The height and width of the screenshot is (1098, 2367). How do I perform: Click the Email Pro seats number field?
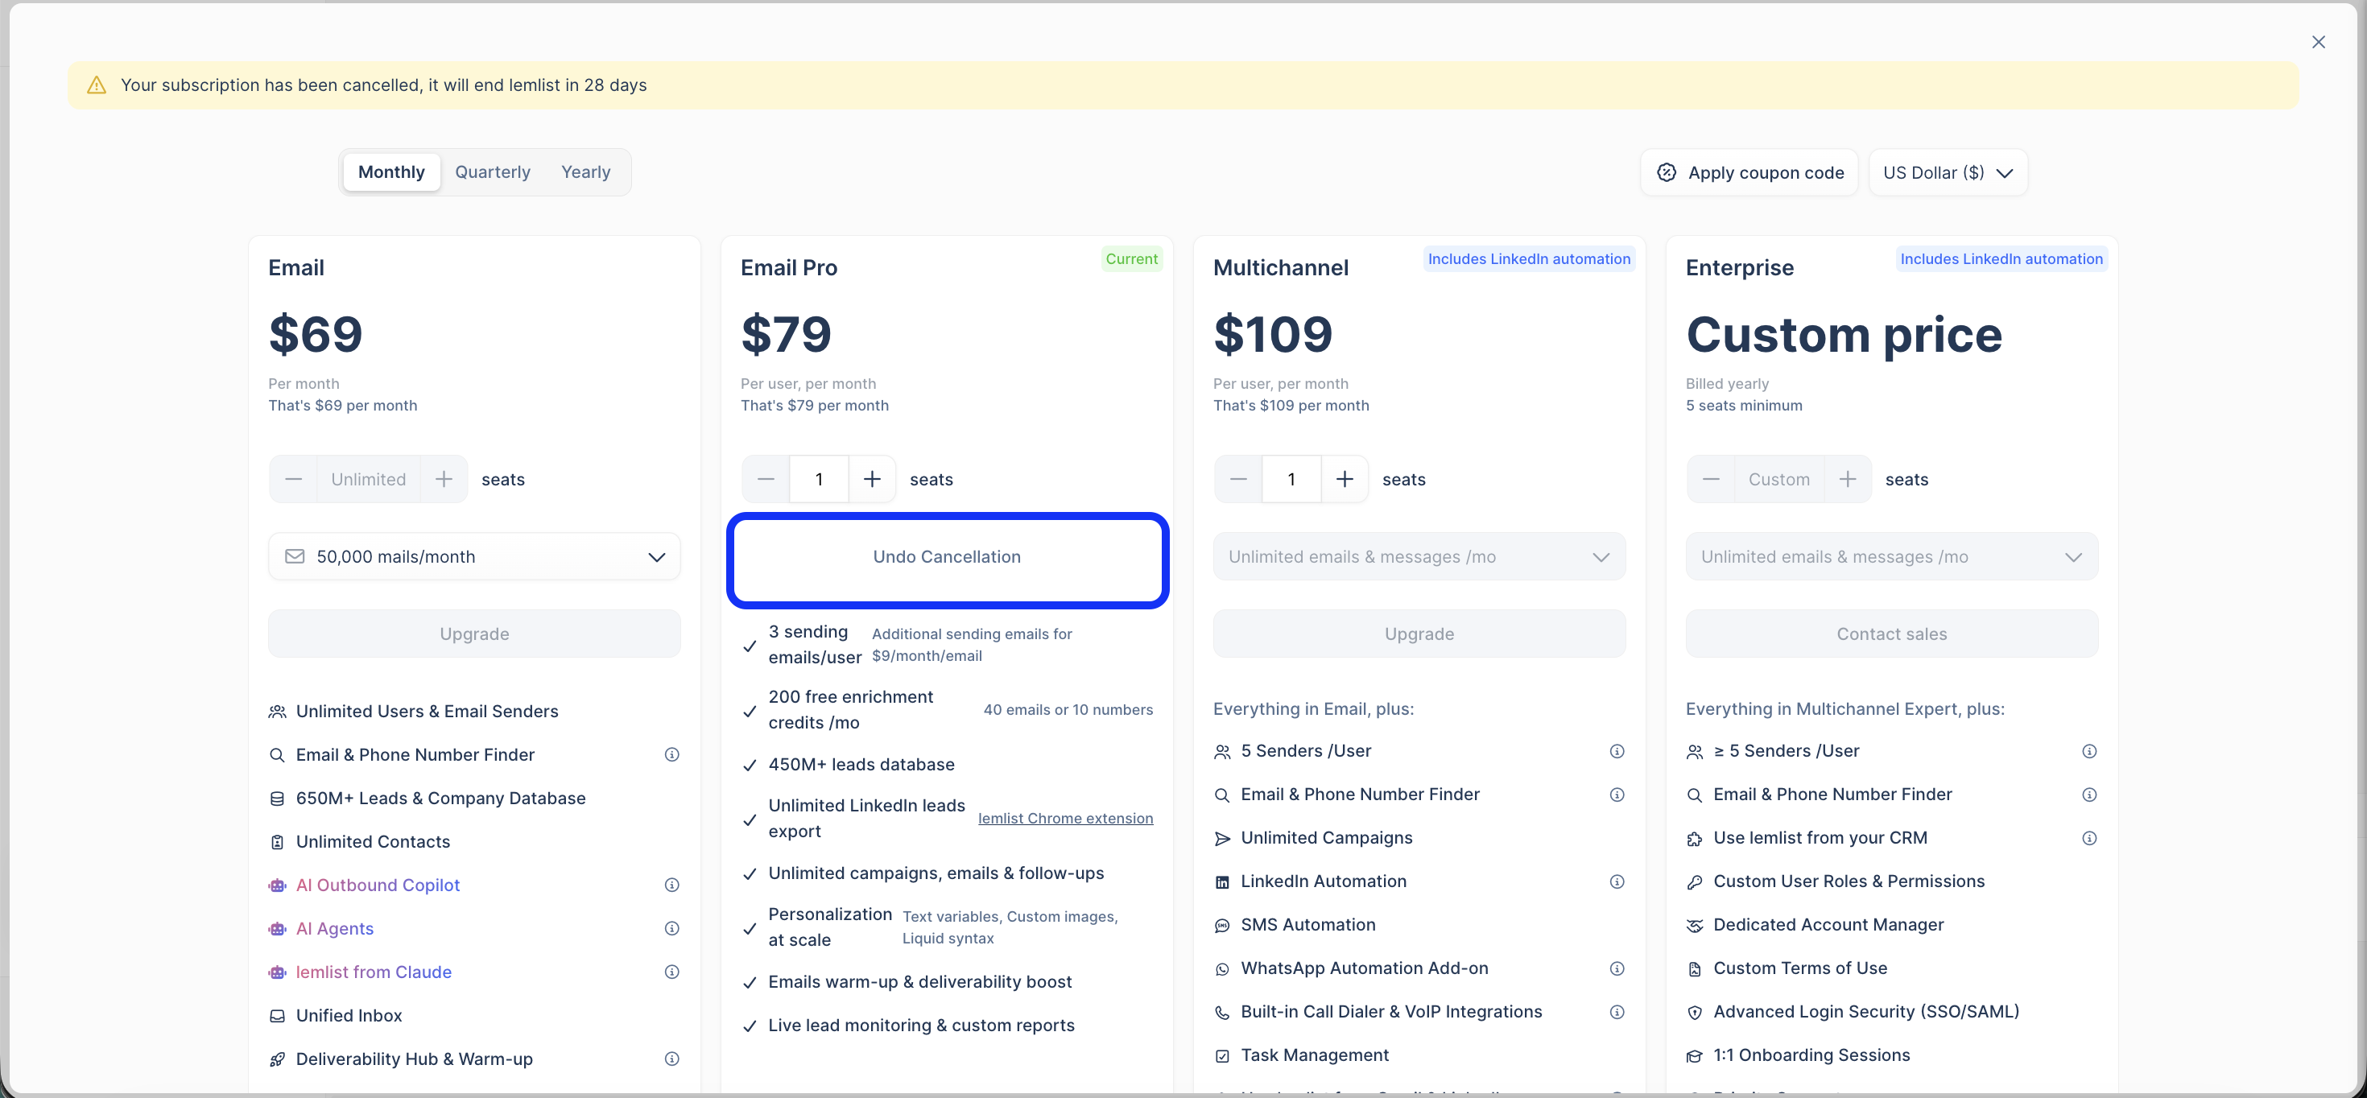[819, 480]
